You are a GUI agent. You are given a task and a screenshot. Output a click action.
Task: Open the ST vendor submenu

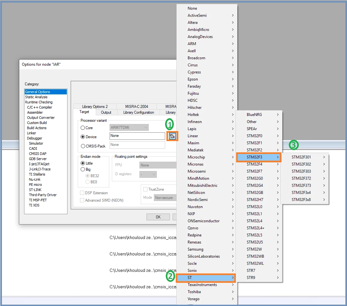point(206,278)
